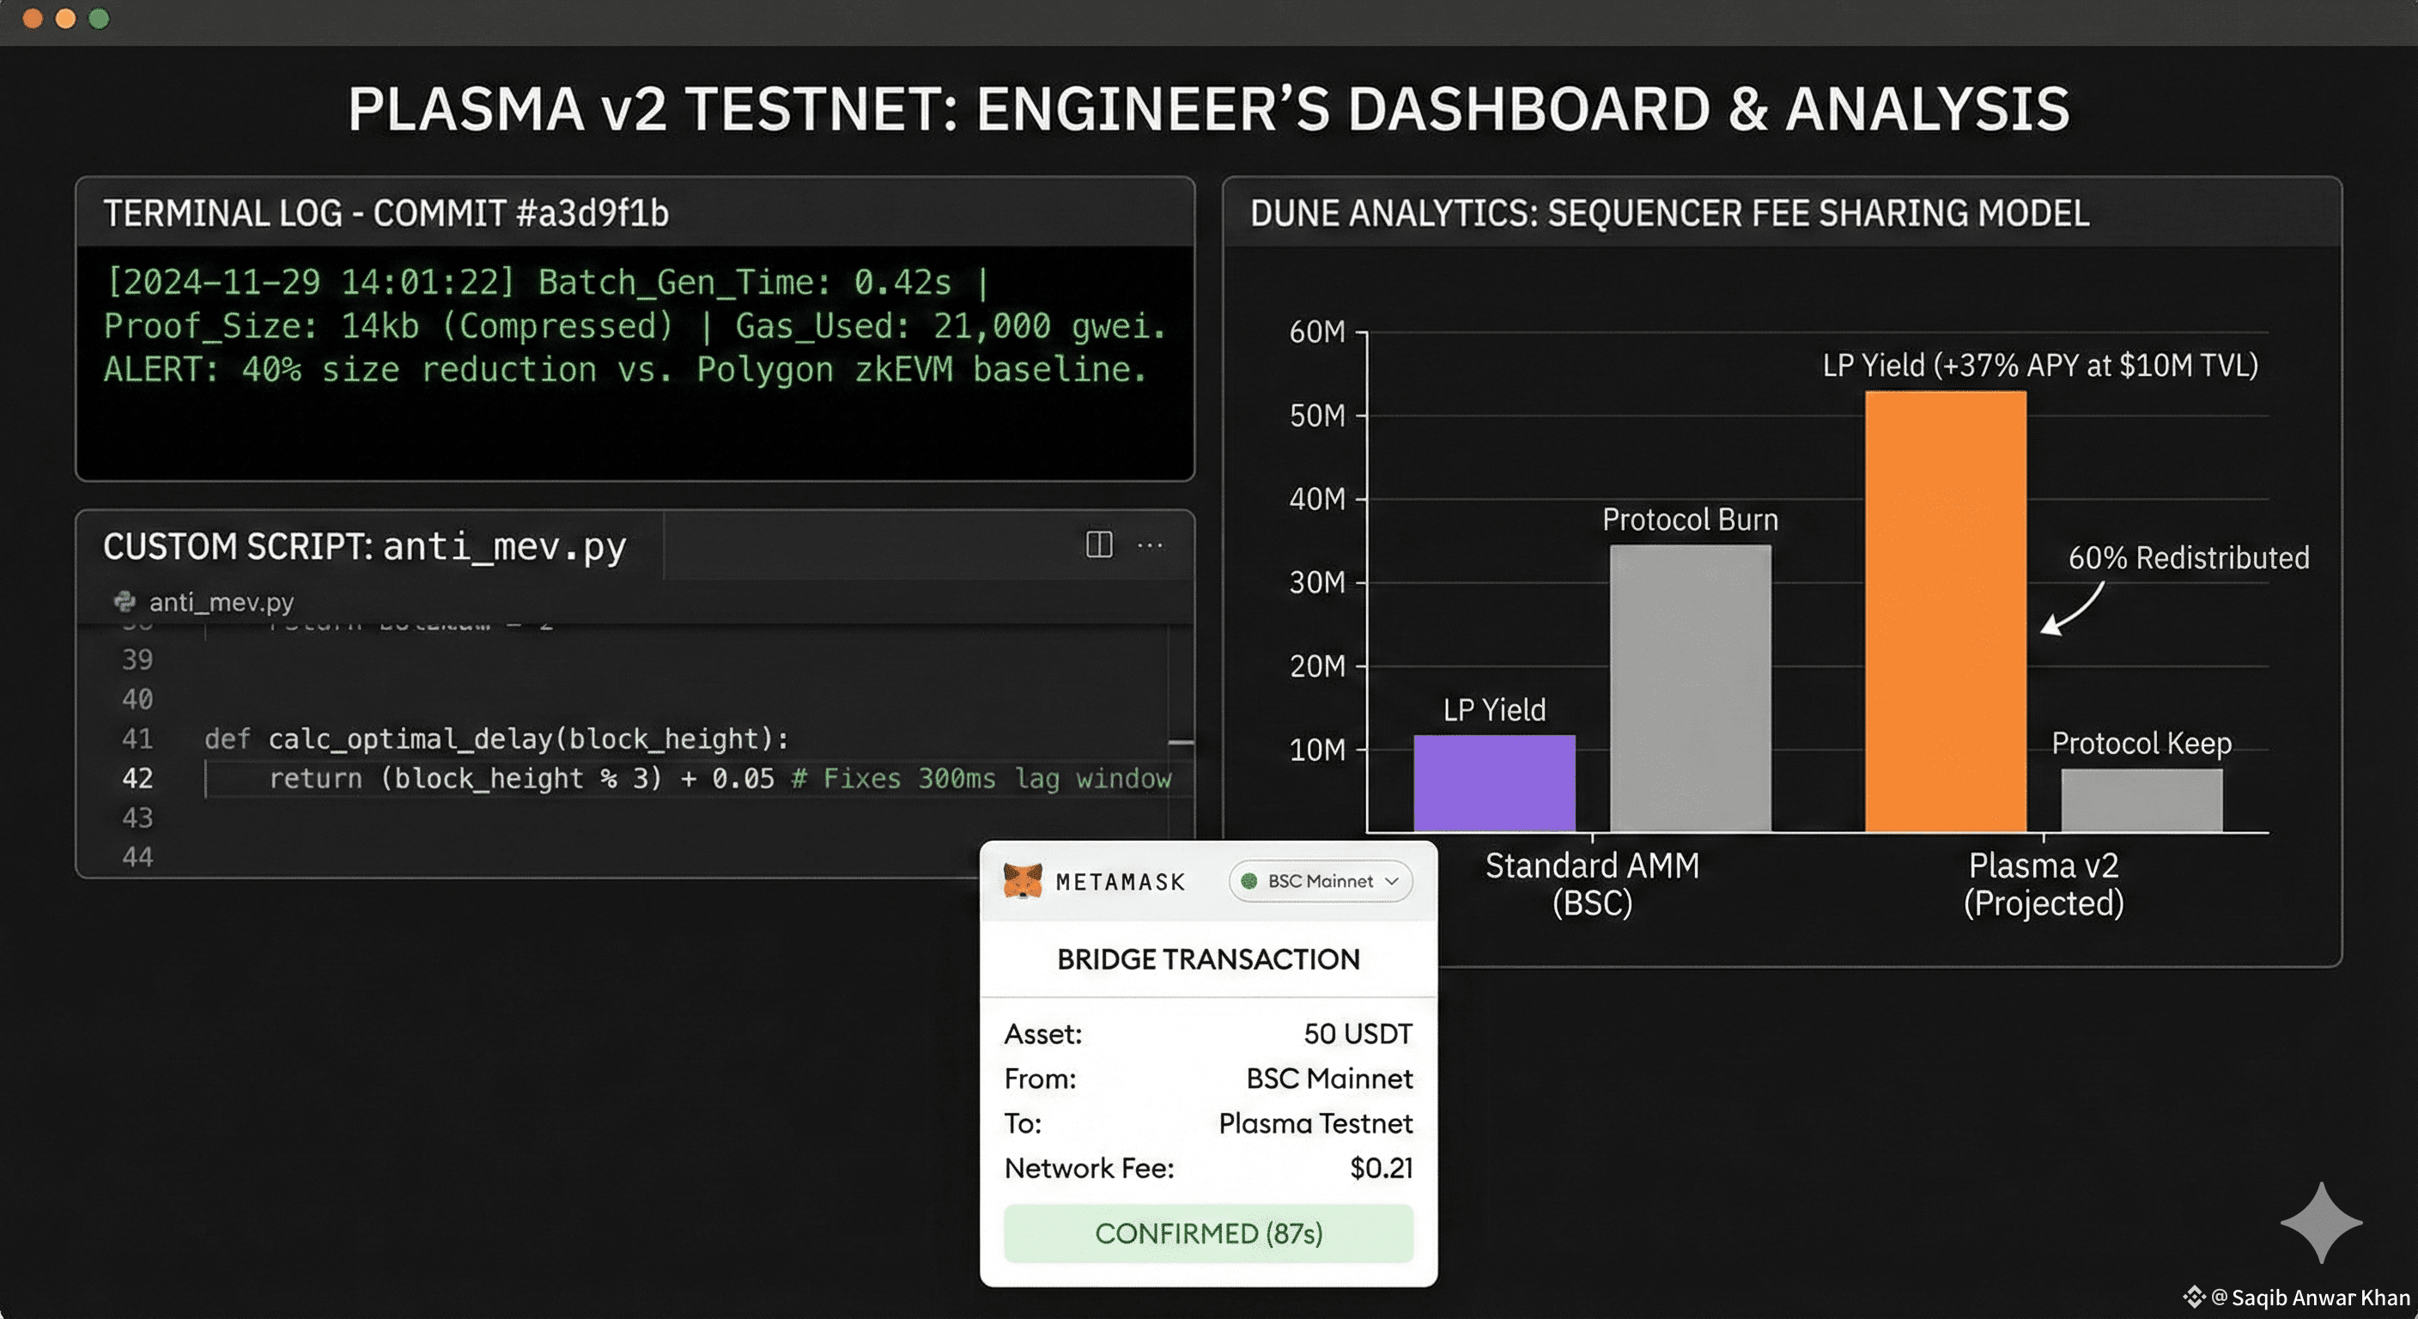Click the green macOS window button
Image resolution: width=2418 pixels, height=1319 pixels.
(99, 18)
